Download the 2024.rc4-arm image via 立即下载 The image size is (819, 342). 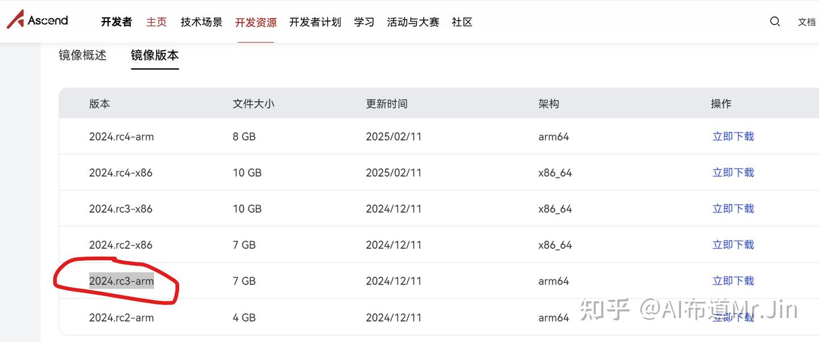pos(733,136)
